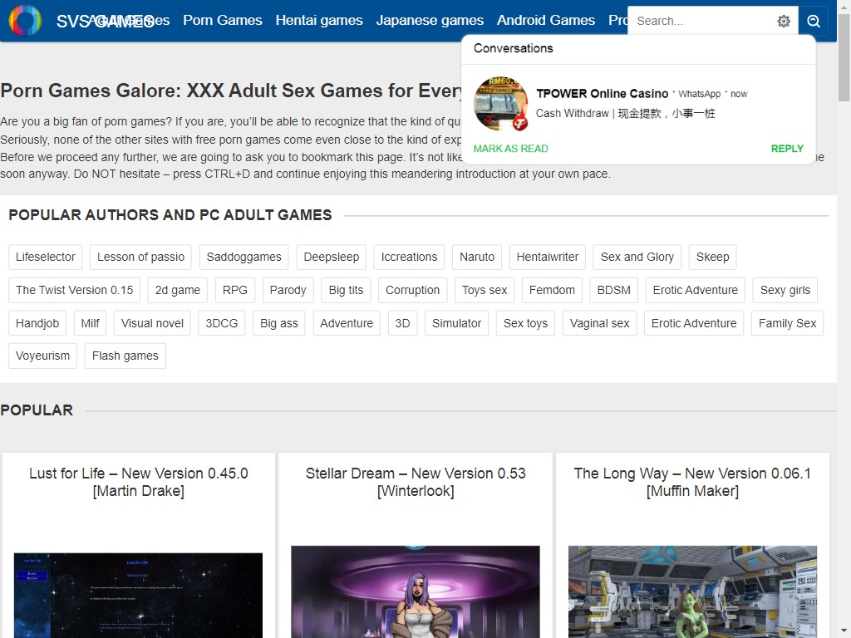851x638 pixels.
Task: Select the Femdom tag
Action: tap(552, 290)
